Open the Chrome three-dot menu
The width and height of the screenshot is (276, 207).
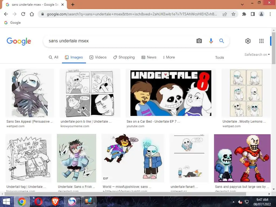point(270,14)
